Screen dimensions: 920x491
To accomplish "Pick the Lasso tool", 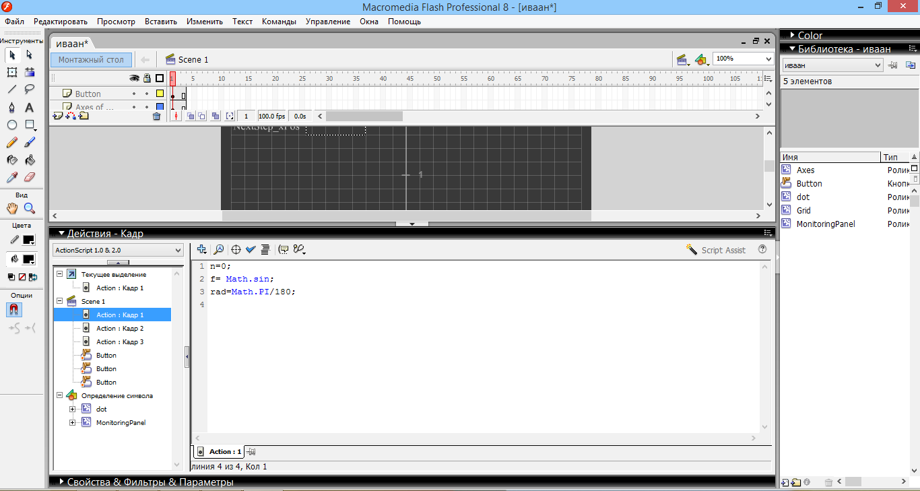I will pyautogui.click(x=30, y=89).
